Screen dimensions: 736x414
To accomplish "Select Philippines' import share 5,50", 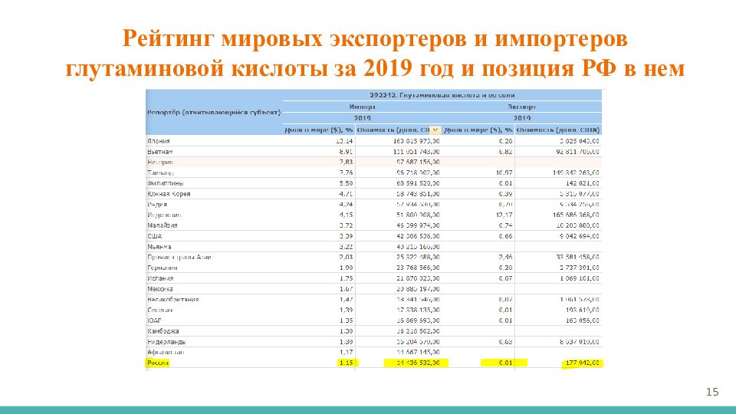I will 346,183.
